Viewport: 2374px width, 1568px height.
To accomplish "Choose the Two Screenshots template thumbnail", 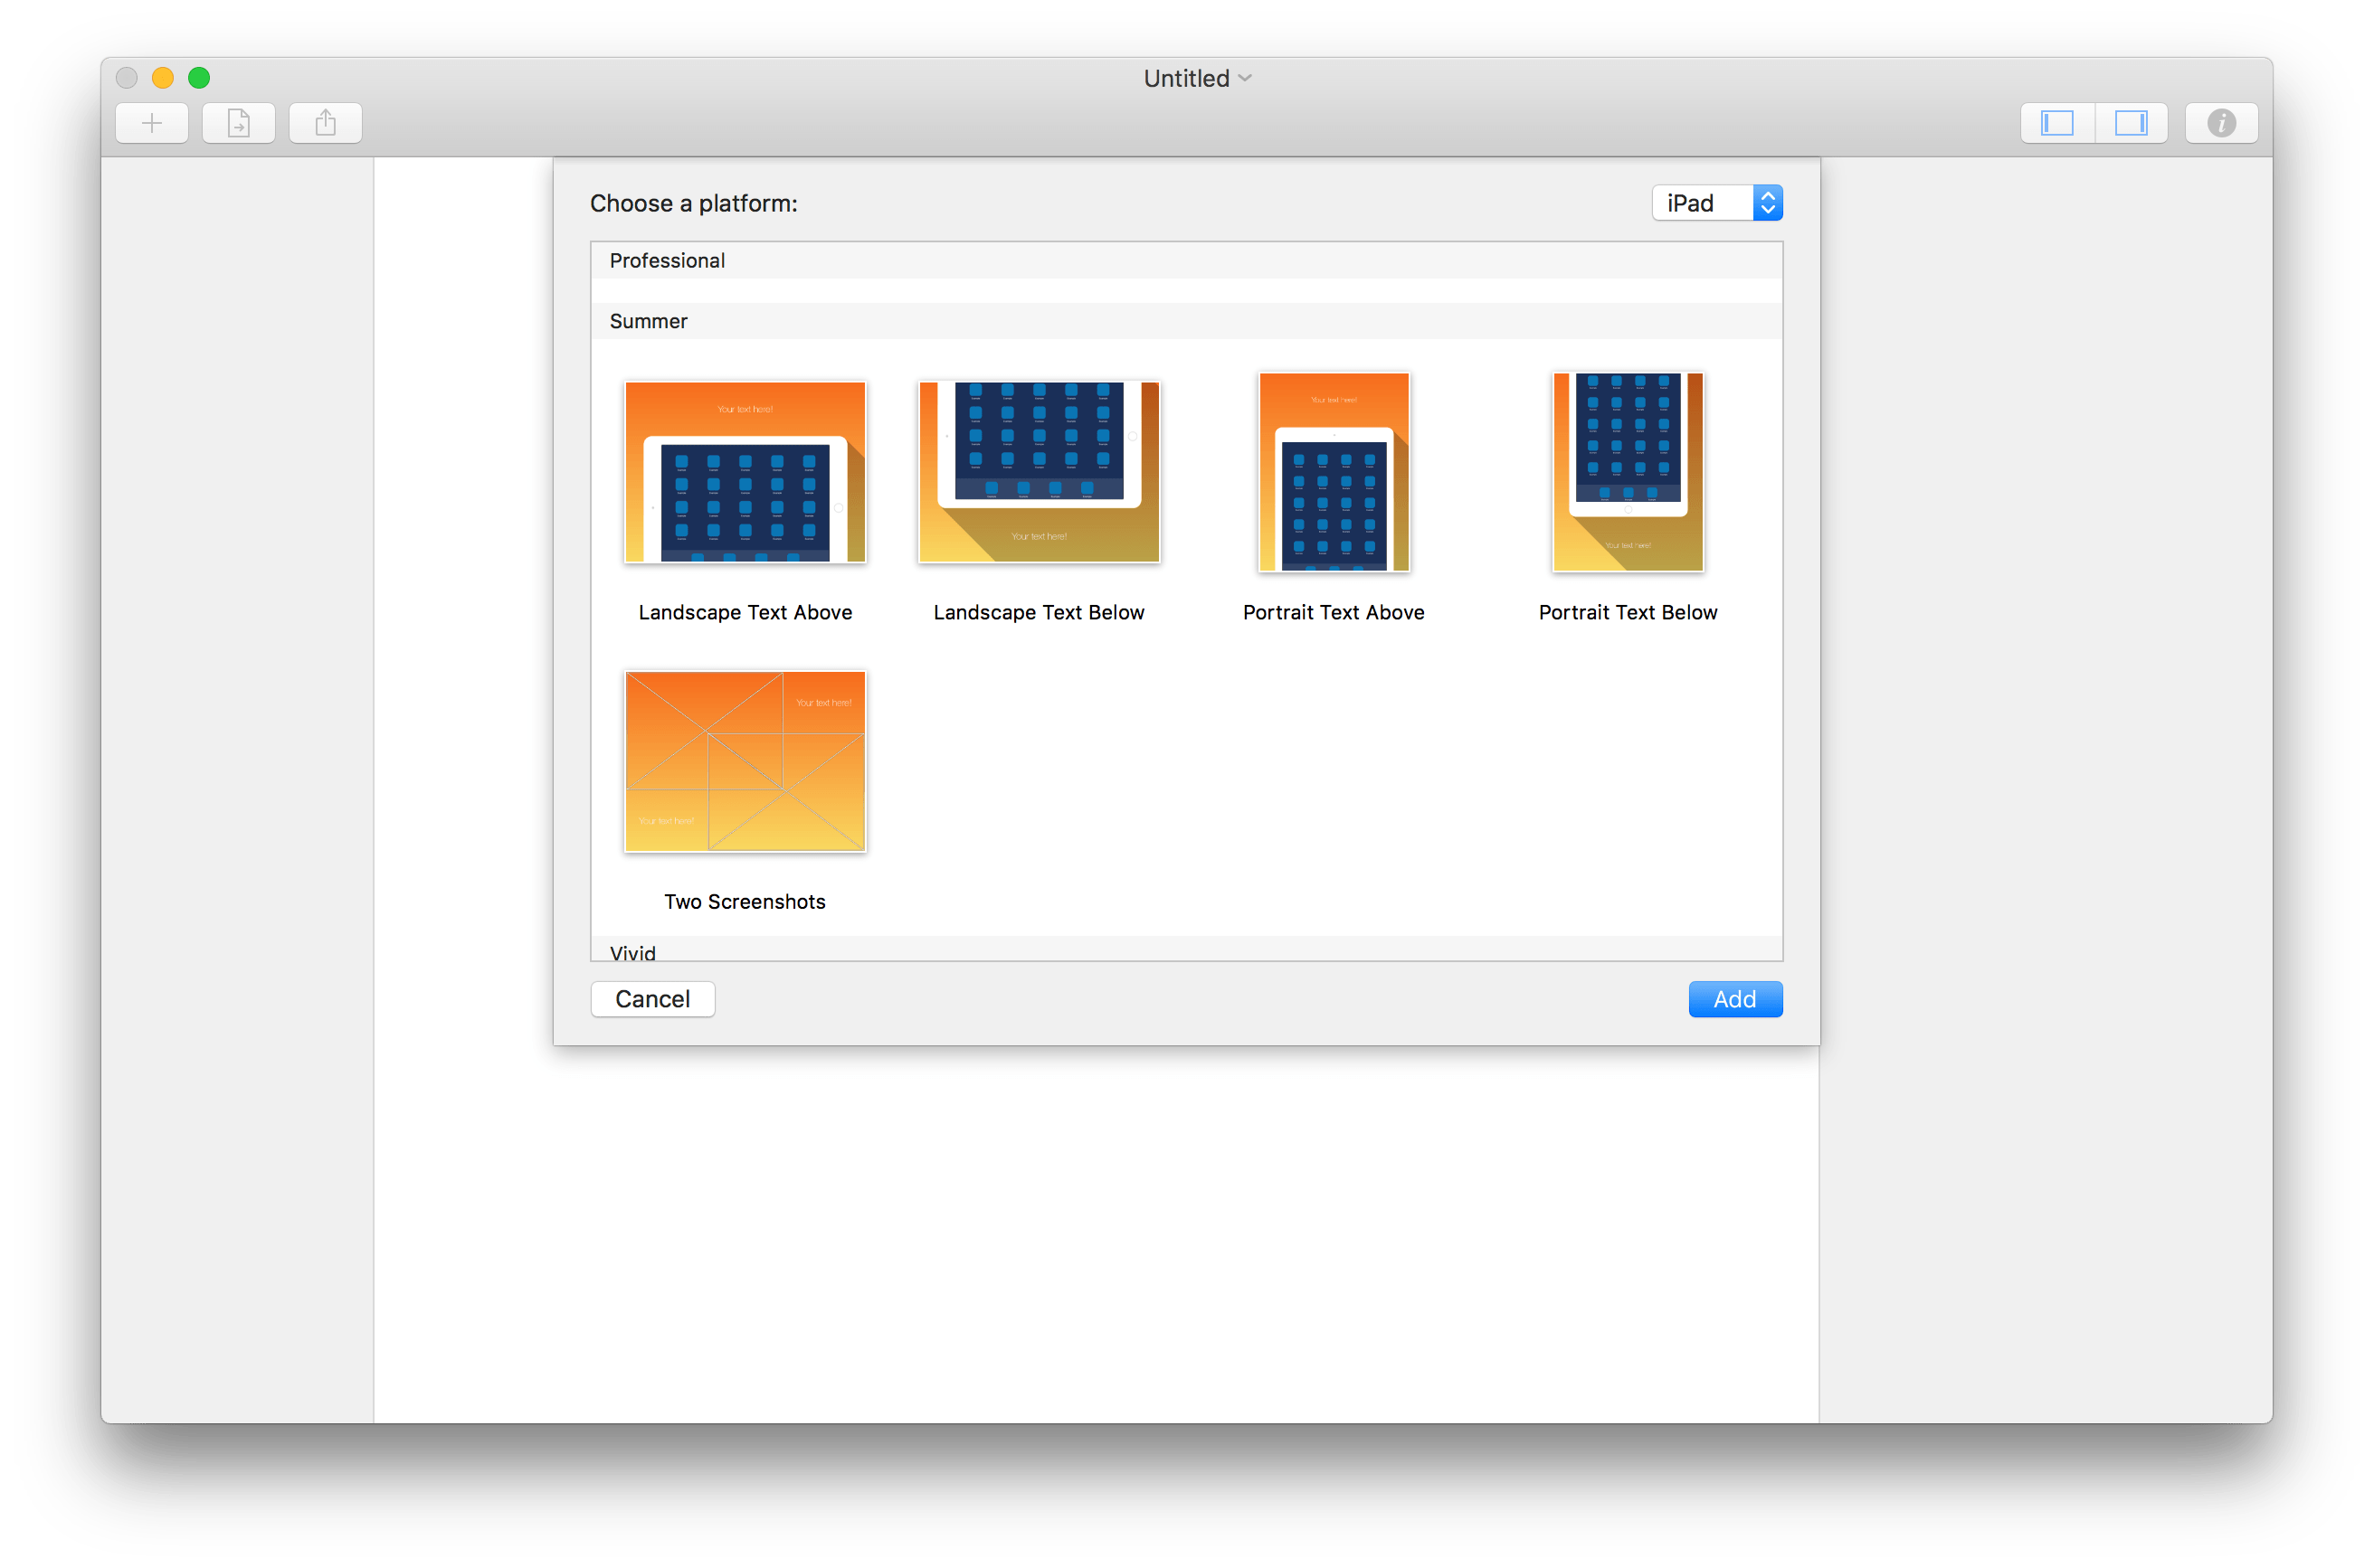I will click(745, 761).
